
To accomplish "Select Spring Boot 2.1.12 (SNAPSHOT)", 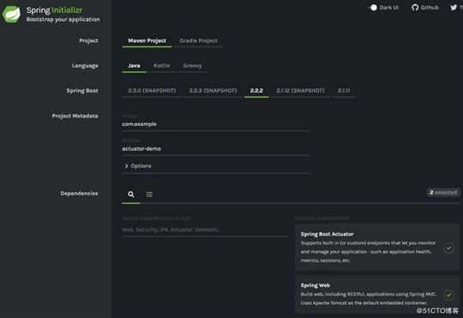I will (300, 91).
